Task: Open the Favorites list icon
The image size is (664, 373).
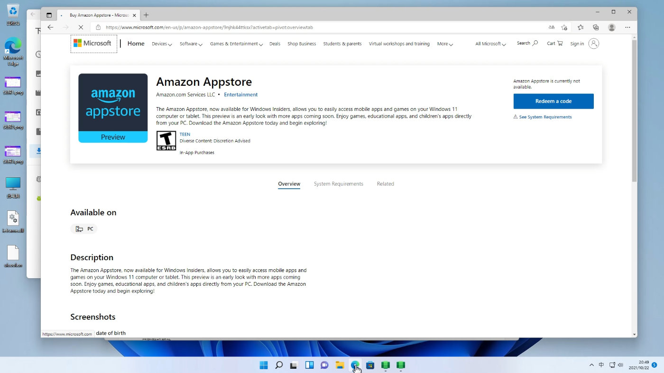Action: pyautogui.click(x=581, y=27)
